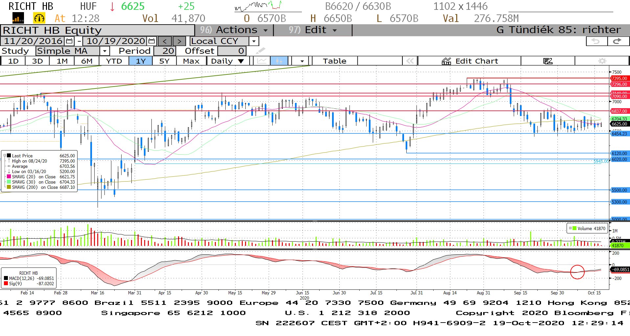
Task: Click the red down arrow price indicator
Action: 112,7
